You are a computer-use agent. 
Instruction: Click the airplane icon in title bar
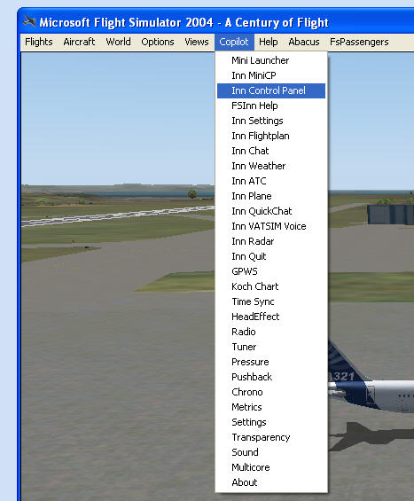tap(29, 22)
